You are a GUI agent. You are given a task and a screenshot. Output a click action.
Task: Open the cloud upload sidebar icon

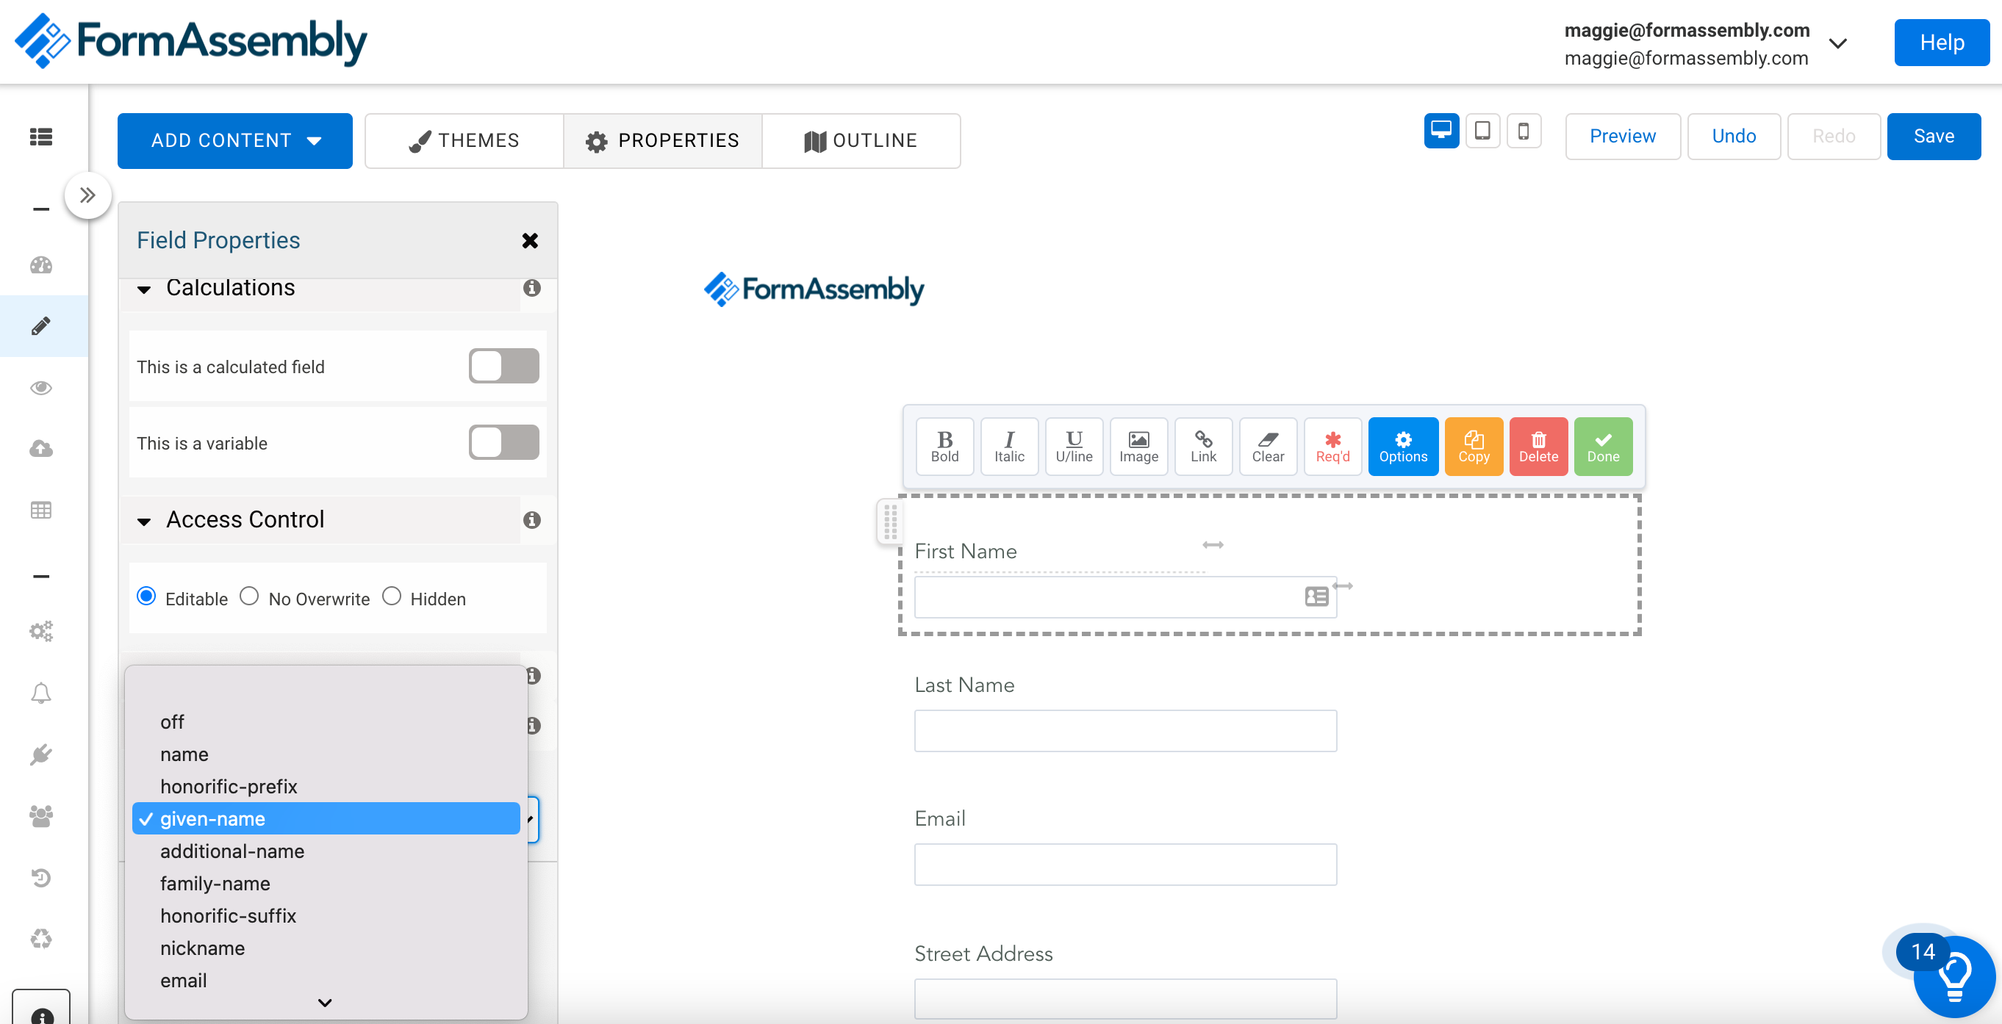(41, 448)
